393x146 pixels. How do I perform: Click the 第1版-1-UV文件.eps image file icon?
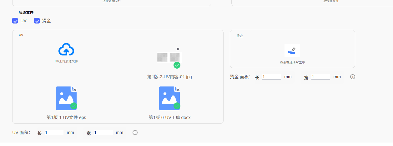(x=66, y=98)
